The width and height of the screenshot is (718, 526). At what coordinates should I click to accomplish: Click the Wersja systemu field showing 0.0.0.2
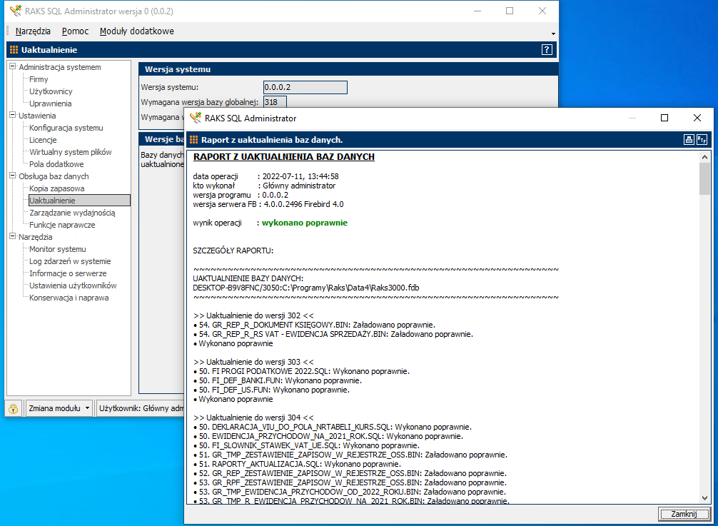click(x=305, y=88)
